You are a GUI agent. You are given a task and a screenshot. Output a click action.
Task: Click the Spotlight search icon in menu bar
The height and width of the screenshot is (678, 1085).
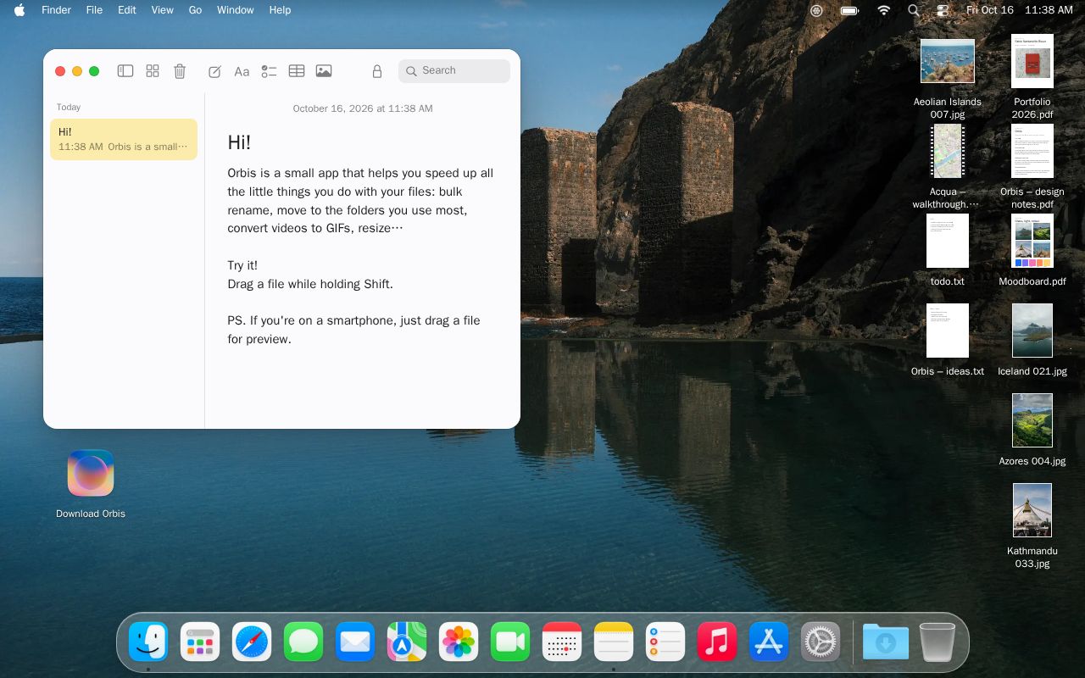[913, 10]
